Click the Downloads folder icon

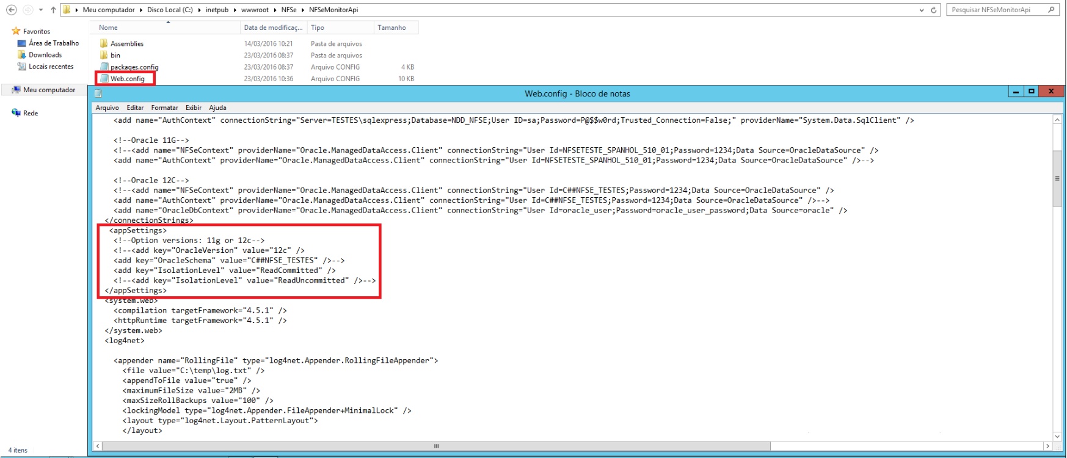[22, 55]
